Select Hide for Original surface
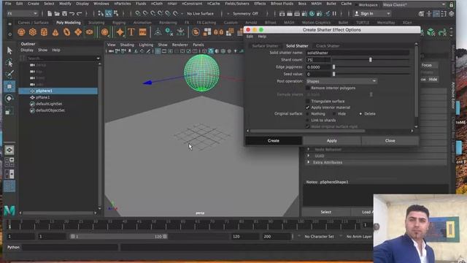The width and height of the screenshot is (467, 263). tap(334, 114)
